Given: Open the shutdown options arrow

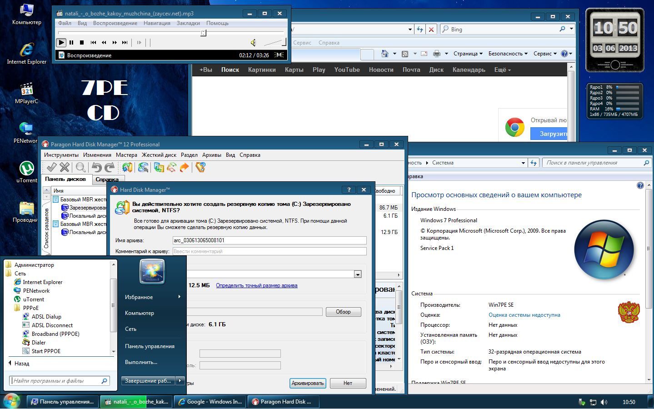Looking at the screenshot, I should [180, 381].
